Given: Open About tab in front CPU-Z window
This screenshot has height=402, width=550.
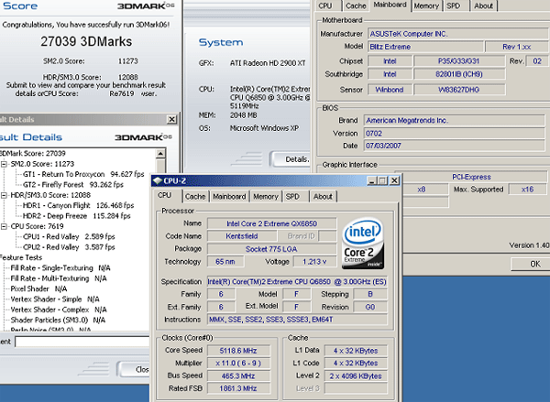Looking at the screenshot, I should 323,197.
